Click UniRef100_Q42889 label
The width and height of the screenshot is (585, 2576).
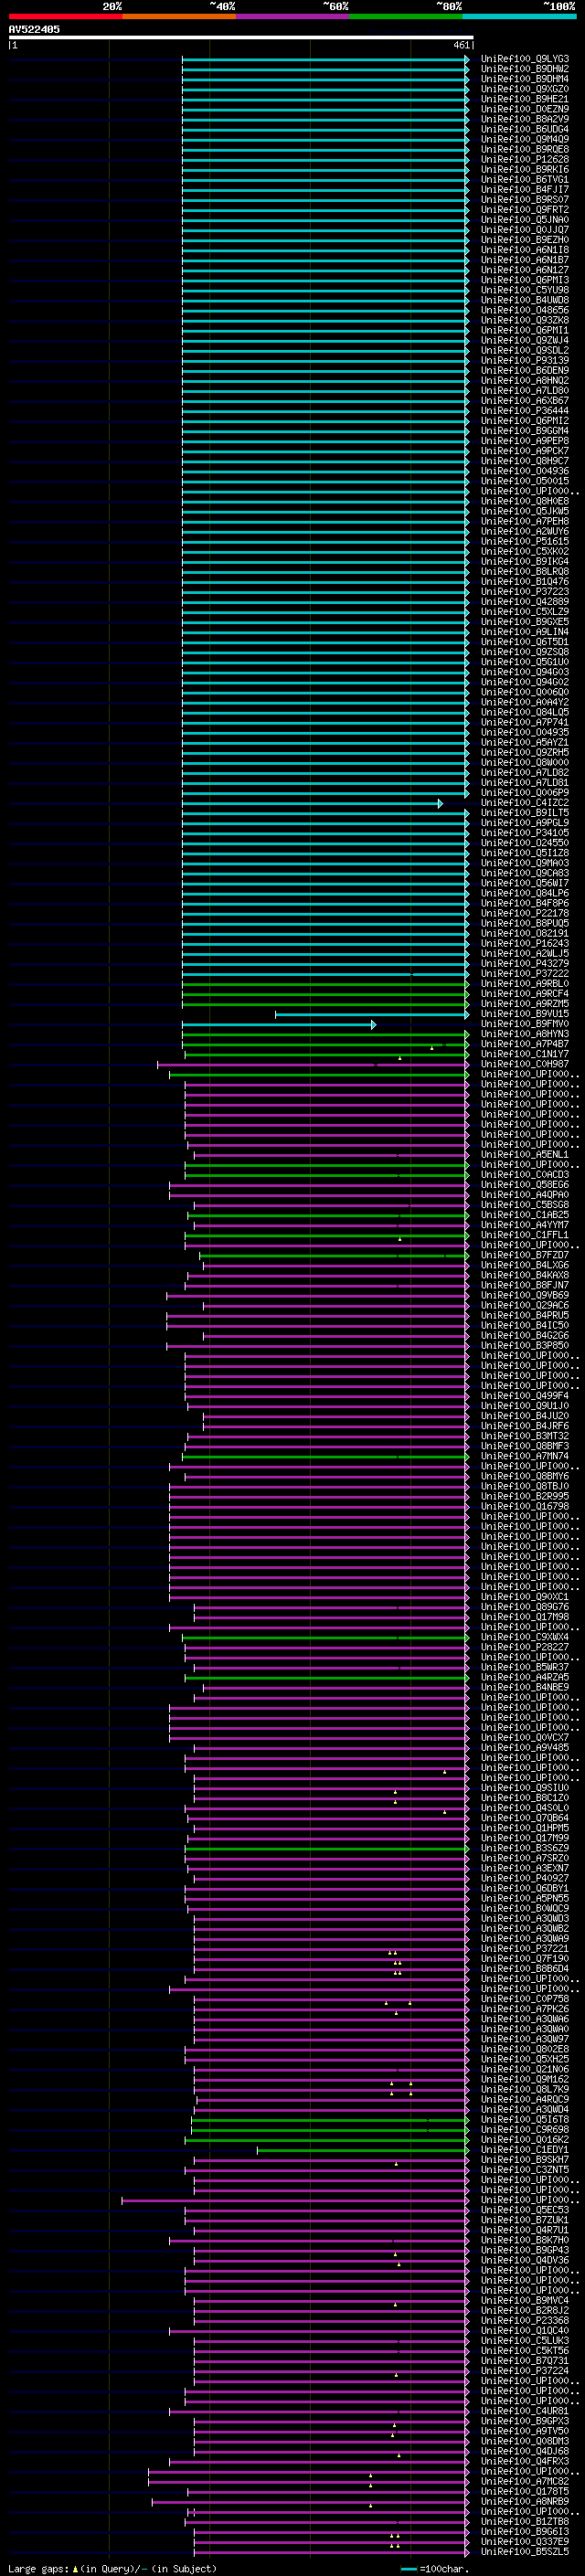[525, 602]
